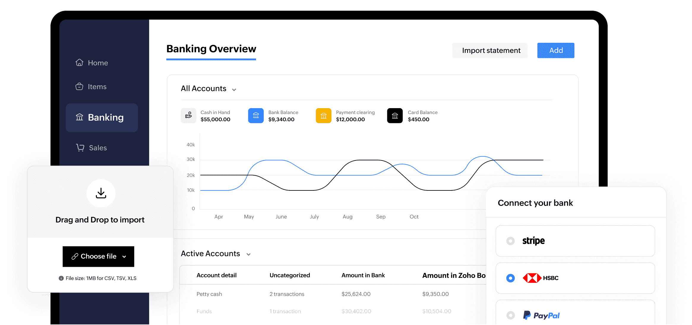
Task: Click the Items basket icon
Action: 79,86
